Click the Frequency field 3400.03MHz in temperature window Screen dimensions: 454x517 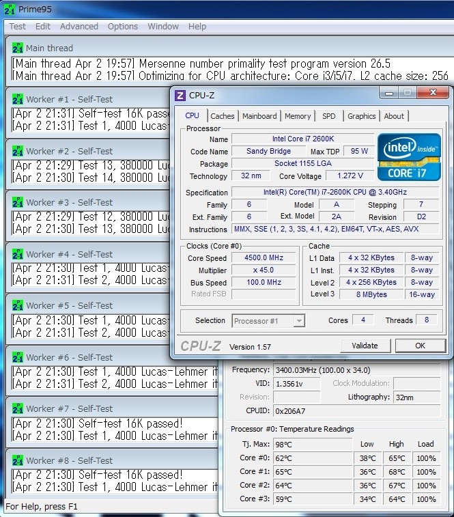tap(357, 370)
